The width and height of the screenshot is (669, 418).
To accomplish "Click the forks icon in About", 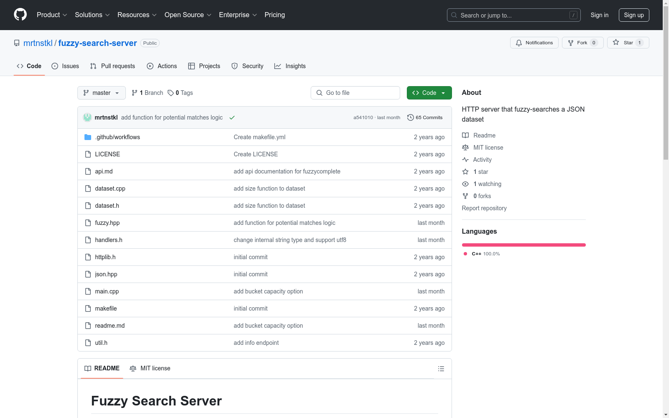I will 465,196.
